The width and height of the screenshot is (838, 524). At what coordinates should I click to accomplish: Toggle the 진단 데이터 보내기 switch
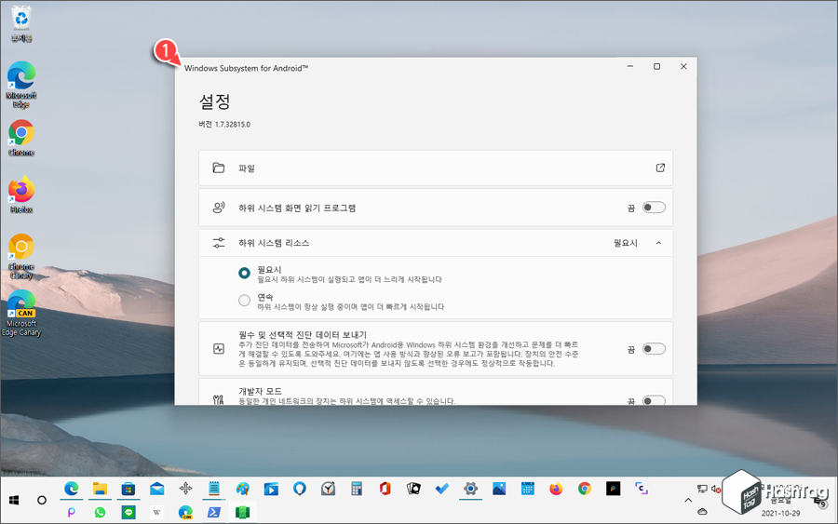tap(654, 349)
